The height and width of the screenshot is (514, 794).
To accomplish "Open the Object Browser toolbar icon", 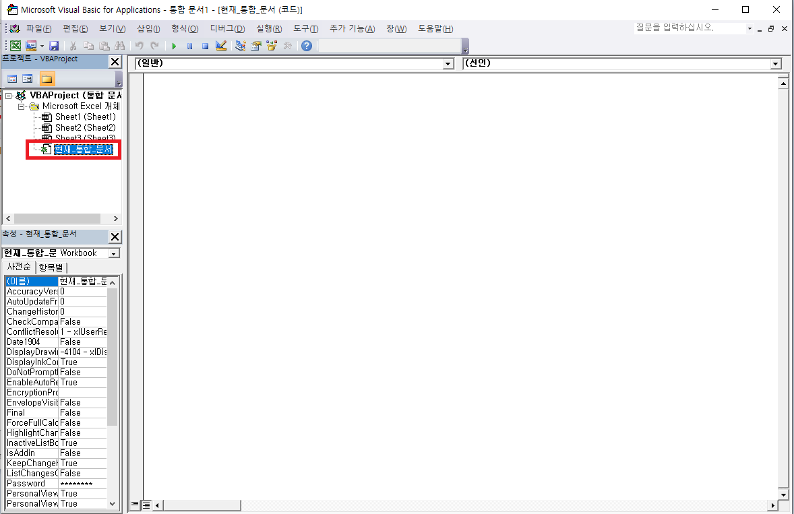I will [x=272, y=46].
